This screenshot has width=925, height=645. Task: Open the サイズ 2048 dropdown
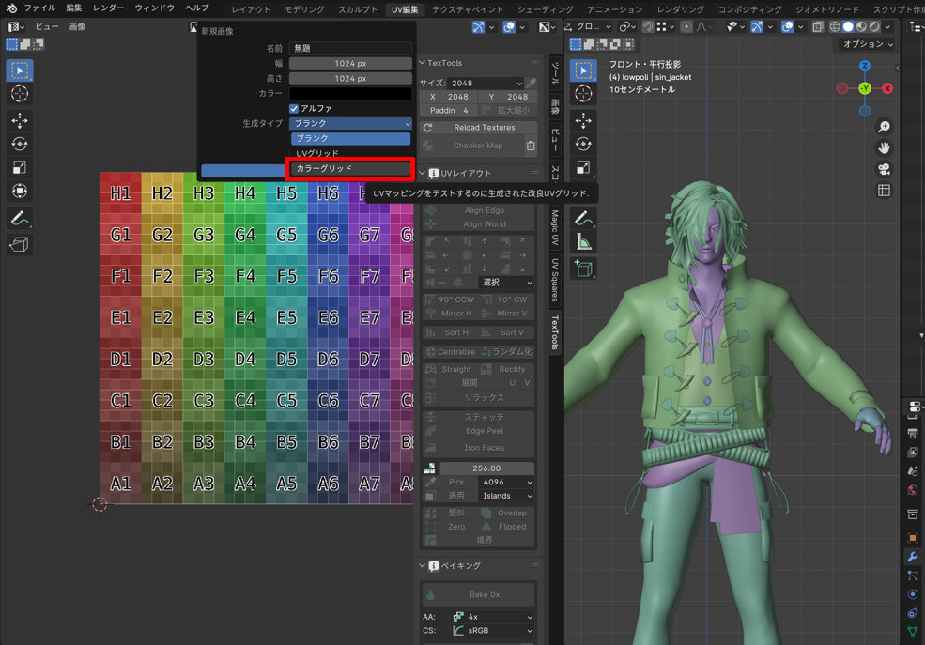[x=486, y=84]
